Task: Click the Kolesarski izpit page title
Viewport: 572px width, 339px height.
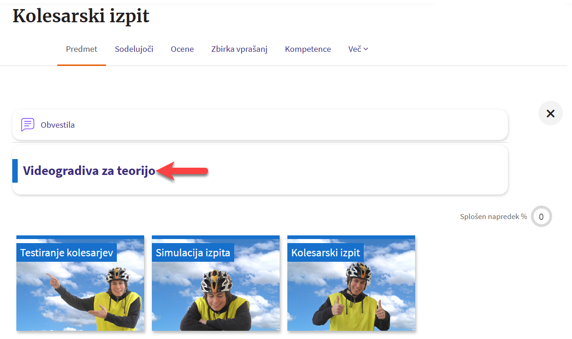Action: (x=81, y=16)
